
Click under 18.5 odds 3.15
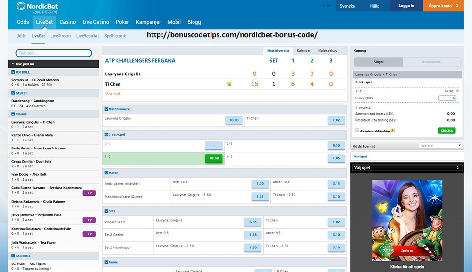pyautogui.click(x=336, y=184)
